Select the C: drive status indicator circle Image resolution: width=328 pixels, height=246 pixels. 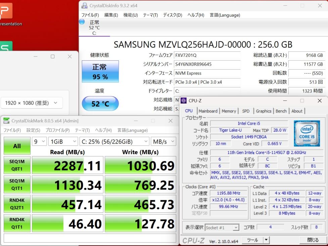[x=82, y=22]
